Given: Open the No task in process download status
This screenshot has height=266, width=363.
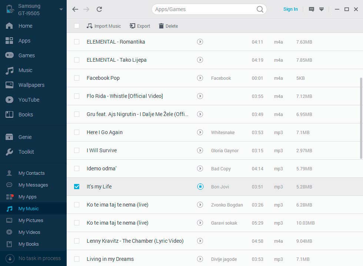Looking at the screenshot, I should [x=33, y=258].
